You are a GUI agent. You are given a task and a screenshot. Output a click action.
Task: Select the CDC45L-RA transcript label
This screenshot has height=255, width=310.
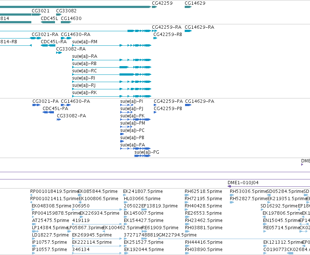click(x=54, y=42)
